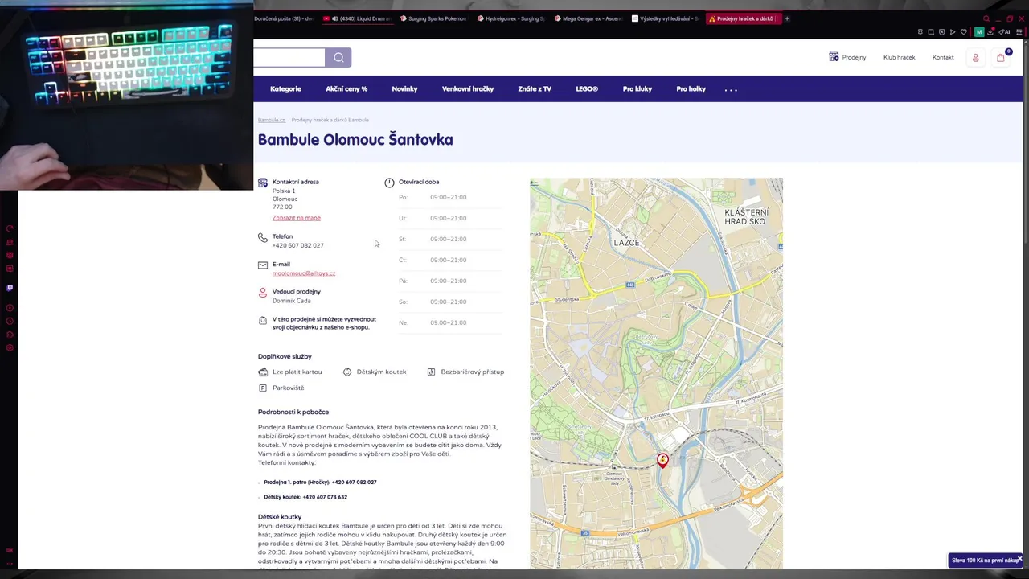Click the player triangle icon in browser toolbar
This screenshot has width=1029, height=579.
[953, 32]
